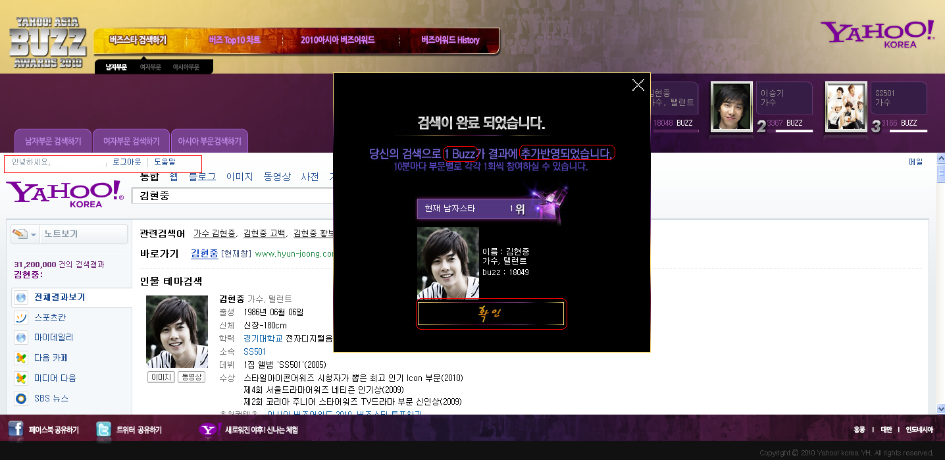Open the 홍콩 regional link

859,430
